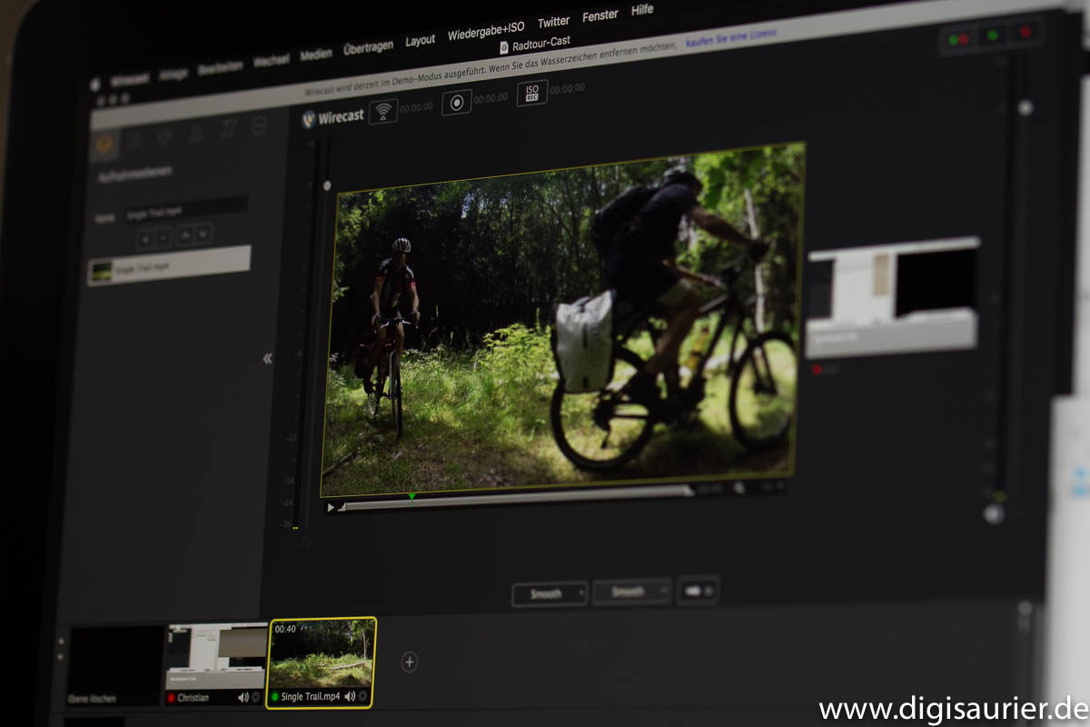This screenshot has width=1090, height=727.
Task: Open settings gear on the Single Trail.mp4 shot
Action: 363,696
